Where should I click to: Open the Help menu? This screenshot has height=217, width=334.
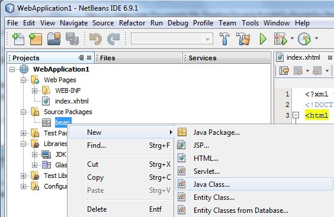(302, 23)
